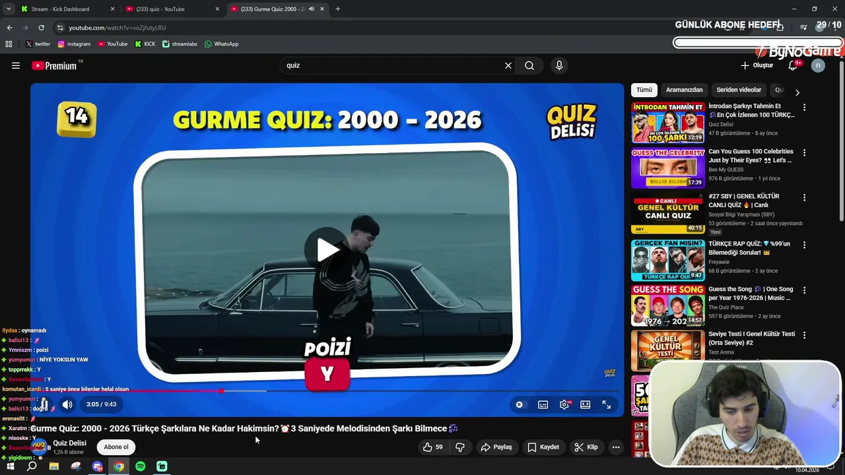Open Seviye Testi Genel Kültür title
This screenshot has height=475, width=845.
coord(751,338)
